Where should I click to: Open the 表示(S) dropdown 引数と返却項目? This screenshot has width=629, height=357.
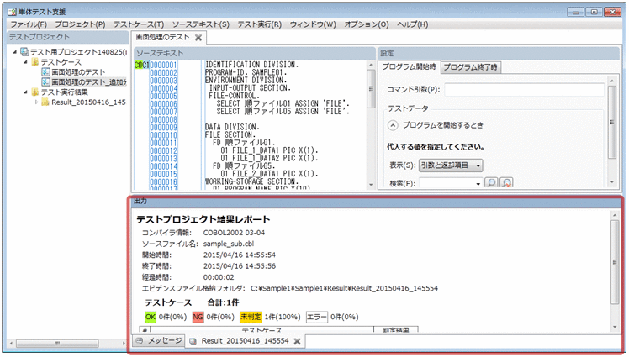click(451, 165)
